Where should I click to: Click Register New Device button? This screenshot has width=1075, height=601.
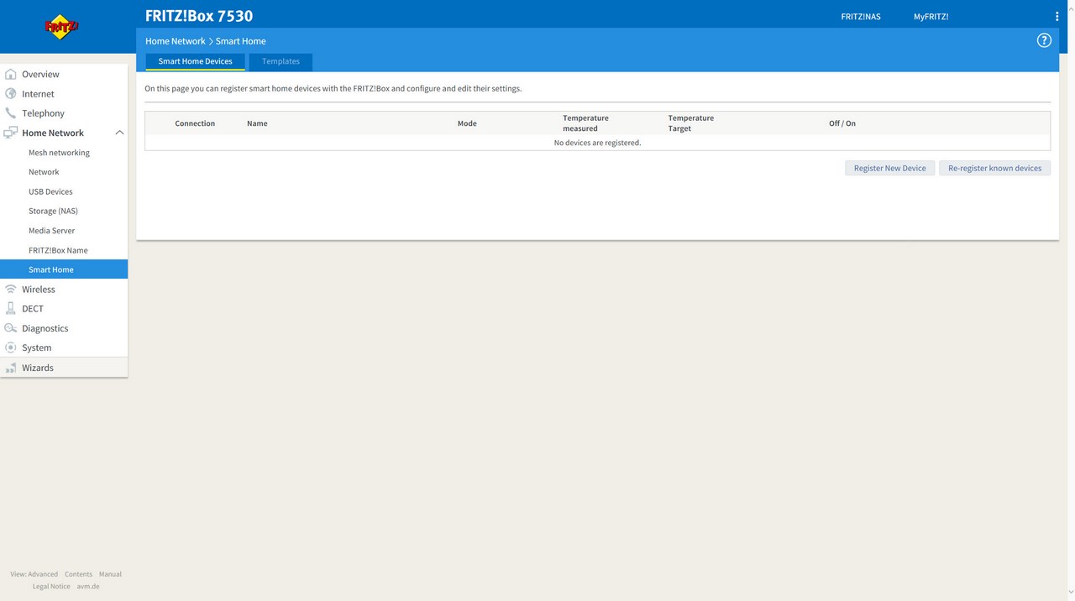click(889, 168)
